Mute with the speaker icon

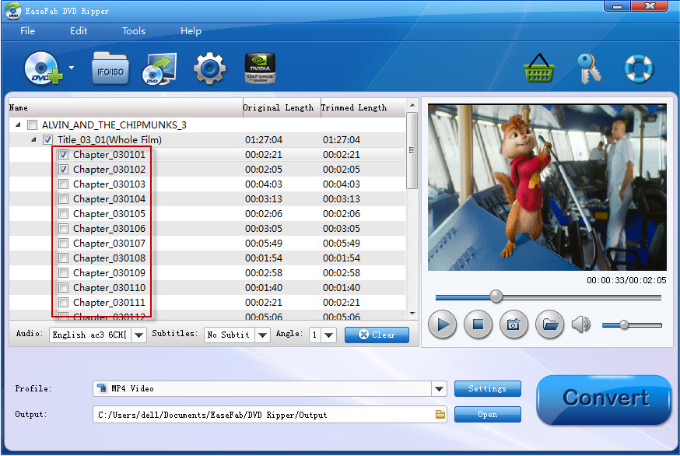pyautogui.click(x=580, y=324)
